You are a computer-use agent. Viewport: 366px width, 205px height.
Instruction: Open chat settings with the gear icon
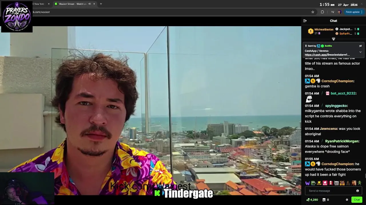coord(347,200)
